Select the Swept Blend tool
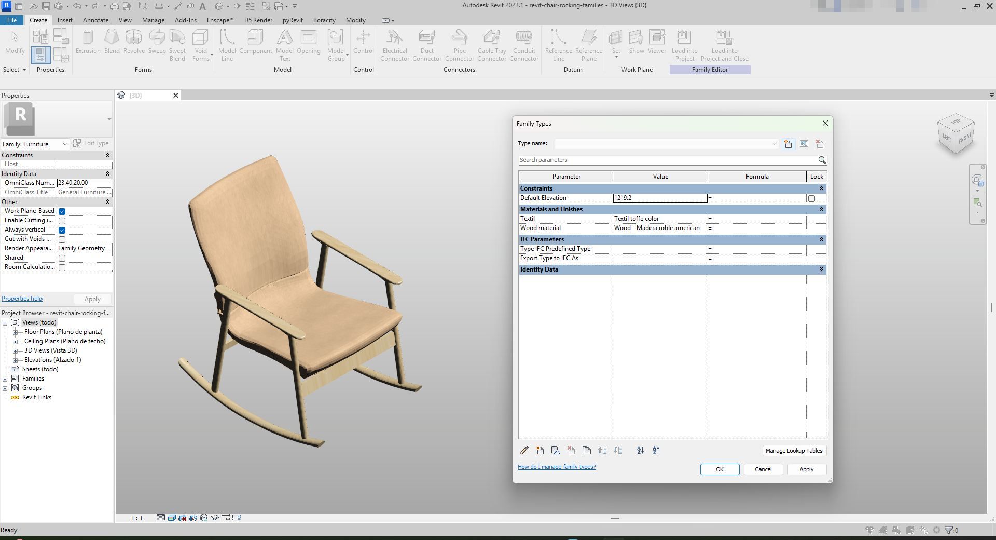Image resolution: width=996 pixels, height=540 pixels. coord(177,45)
